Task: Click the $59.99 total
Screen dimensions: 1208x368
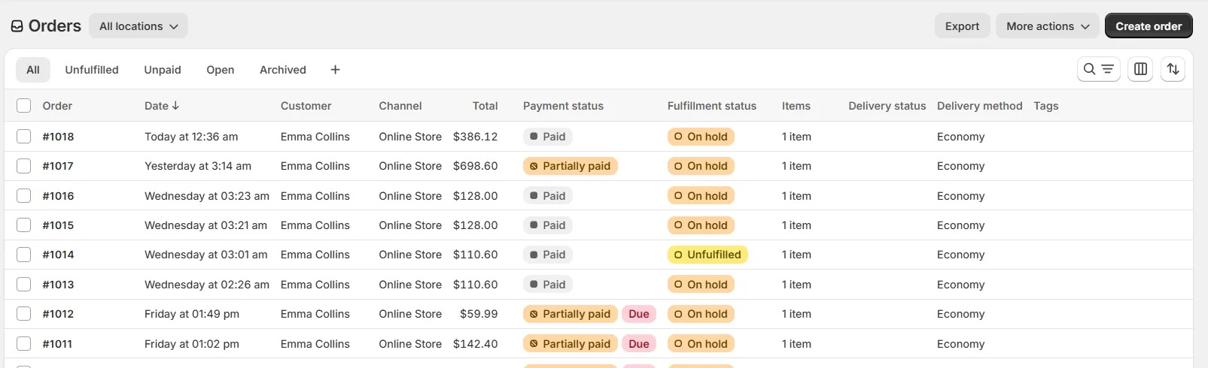Action: click(x=479, y=314)
